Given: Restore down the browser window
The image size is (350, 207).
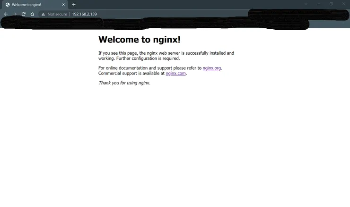Looking at the screenshot, I should coord(331,4).
